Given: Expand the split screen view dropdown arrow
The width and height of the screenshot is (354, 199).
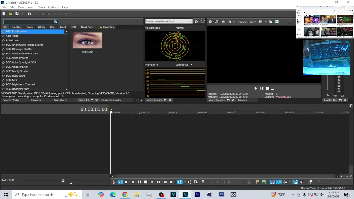Looking at the screenshot, I should click(x=235, y=22).
